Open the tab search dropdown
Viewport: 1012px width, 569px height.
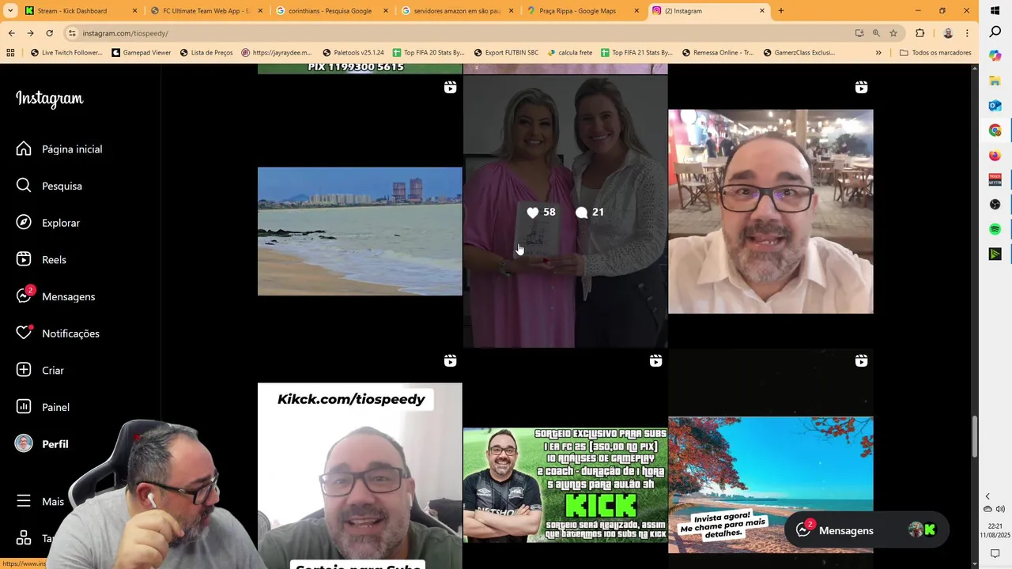[10, 11]
